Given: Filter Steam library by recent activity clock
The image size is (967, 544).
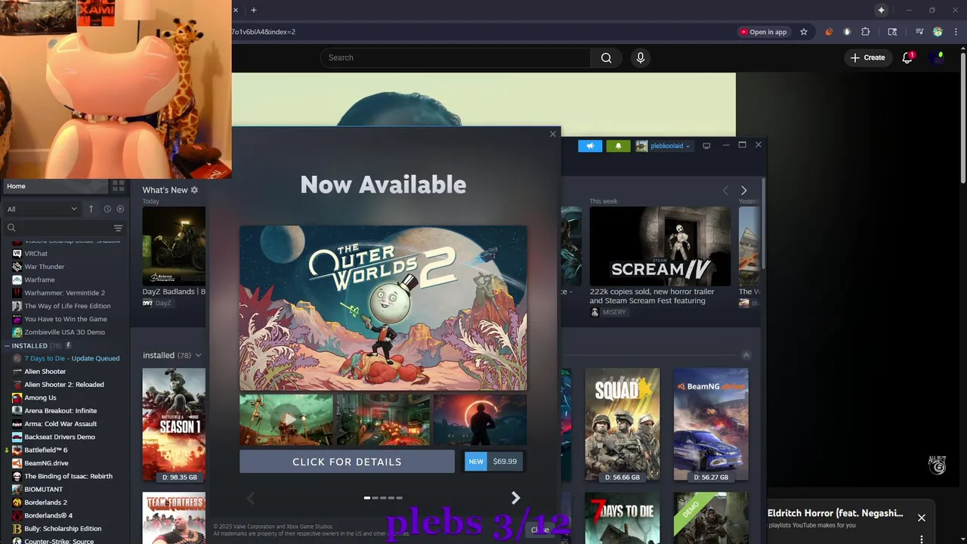Looking at the screenshot, I should click(107, 209).
